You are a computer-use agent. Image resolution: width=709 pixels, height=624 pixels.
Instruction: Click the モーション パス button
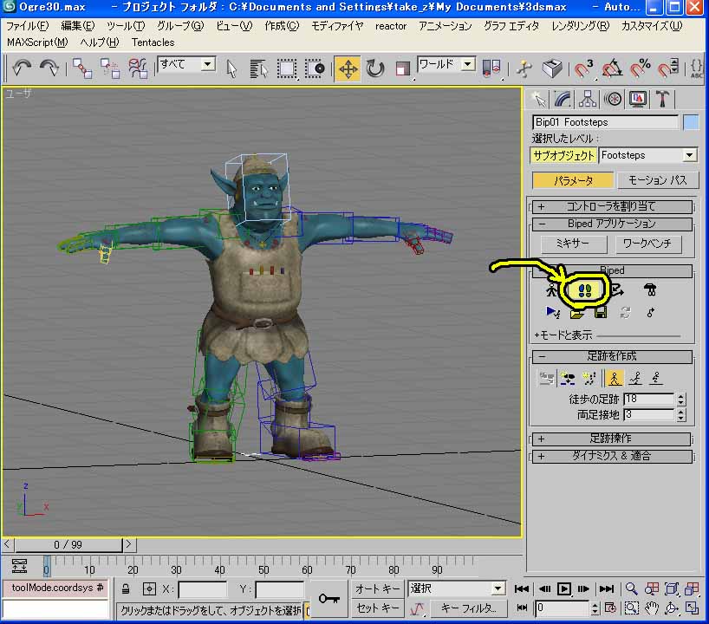click(x=657, y=180)
